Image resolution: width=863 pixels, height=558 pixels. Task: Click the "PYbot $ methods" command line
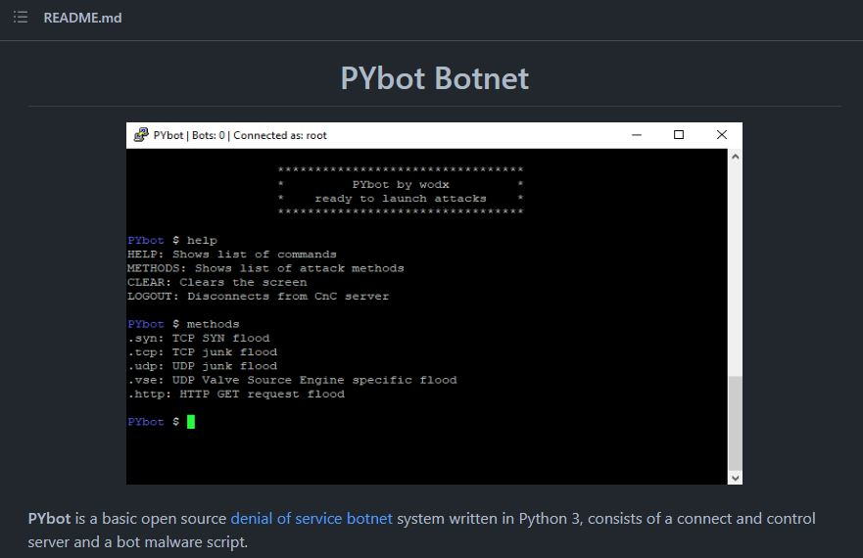pyautogui.click(x=183, y=324)
